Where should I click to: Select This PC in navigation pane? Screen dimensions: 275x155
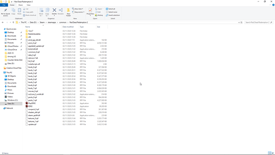[x=9, y=73]
